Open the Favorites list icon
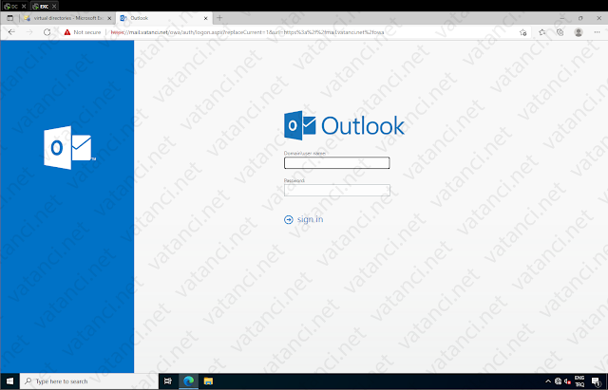608x390 pixels. 542,32
